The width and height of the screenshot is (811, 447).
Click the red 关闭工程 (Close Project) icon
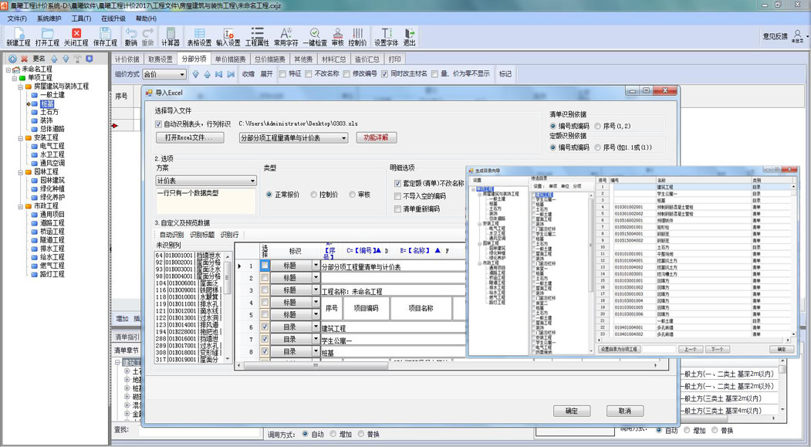[x=76, y=36]
